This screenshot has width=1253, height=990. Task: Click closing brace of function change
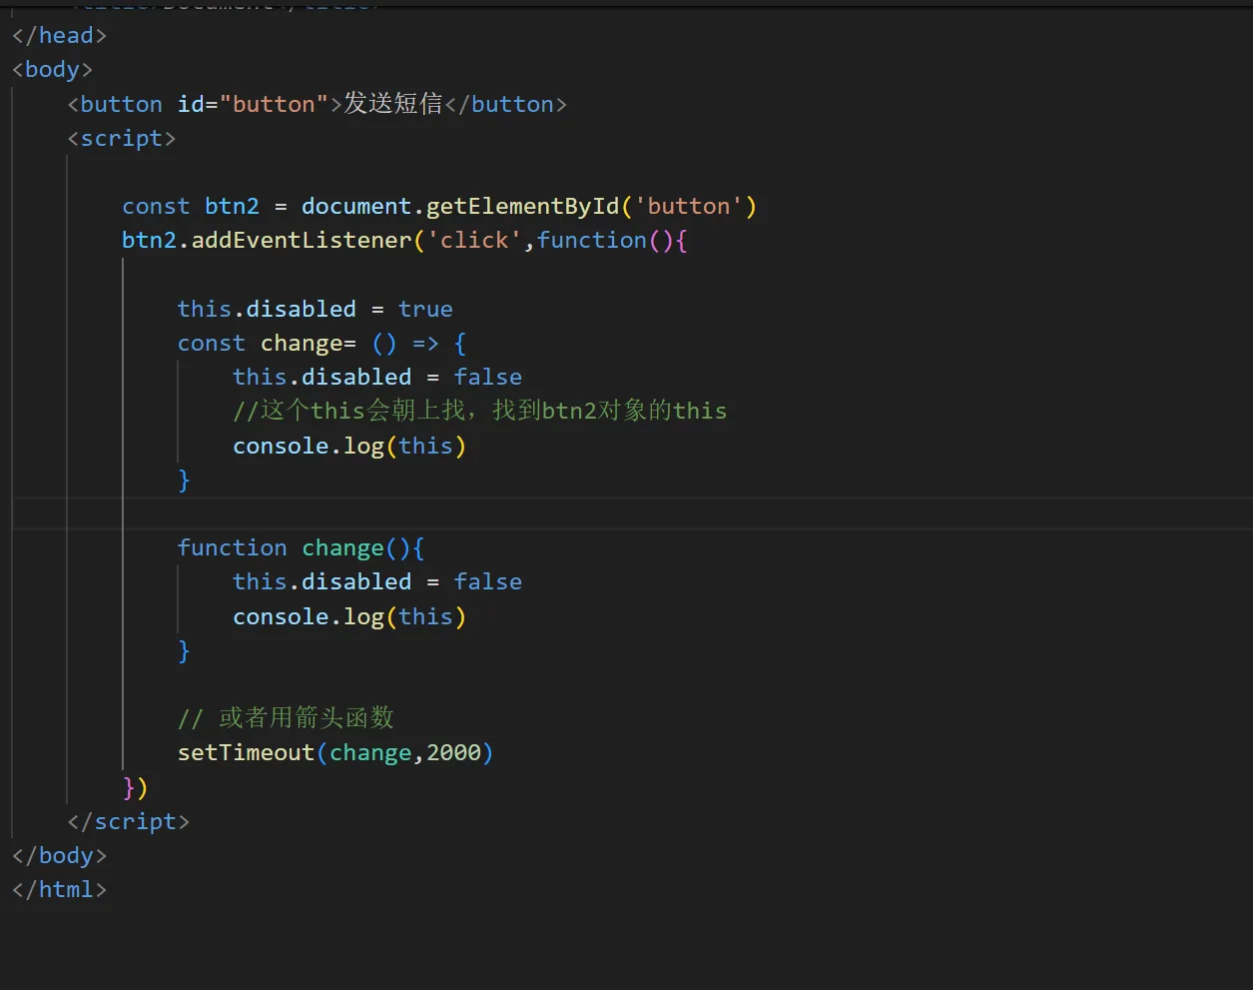[184, 650]
